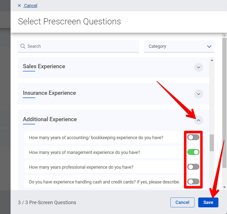Click the question list scrollbar thumb

[212, 143]
